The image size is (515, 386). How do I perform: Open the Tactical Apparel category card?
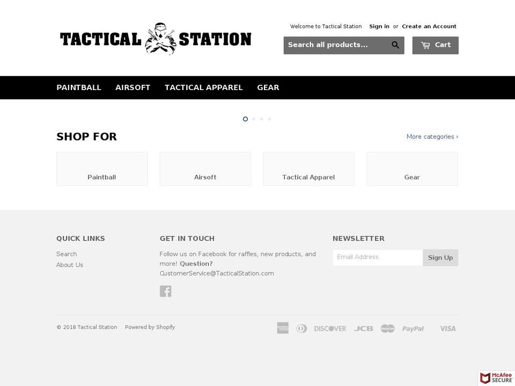coord(309,169)
